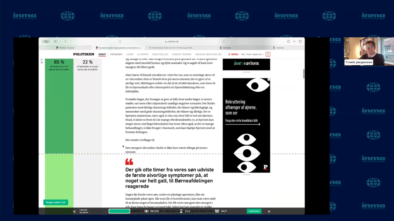Image resolution: width=394 pixels, height=221 pixels.
Task: Click the Safari sidebar toggle icon
Action: (55, 42)
